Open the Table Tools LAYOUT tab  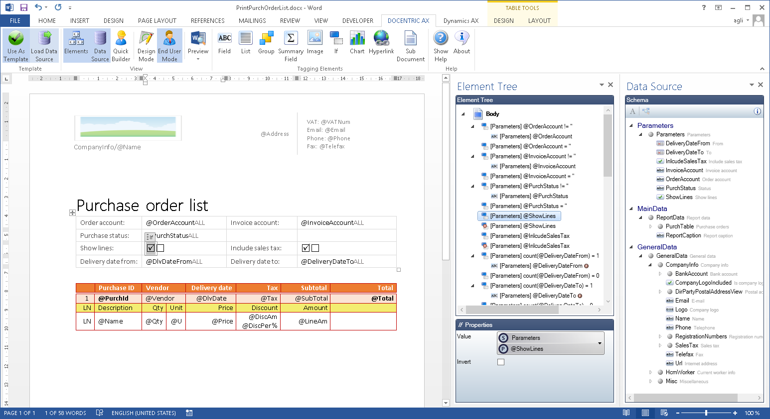click(539, 21)
